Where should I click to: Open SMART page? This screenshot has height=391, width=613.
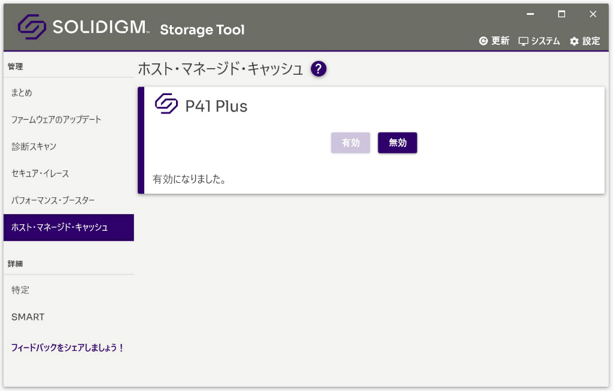tap(69, 317)
